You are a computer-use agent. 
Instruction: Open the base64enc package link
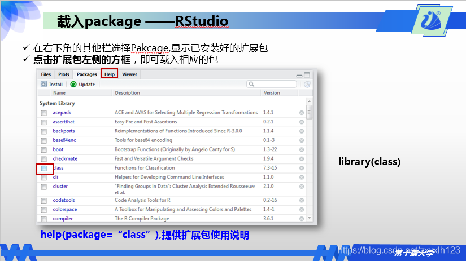pos(64,140)
